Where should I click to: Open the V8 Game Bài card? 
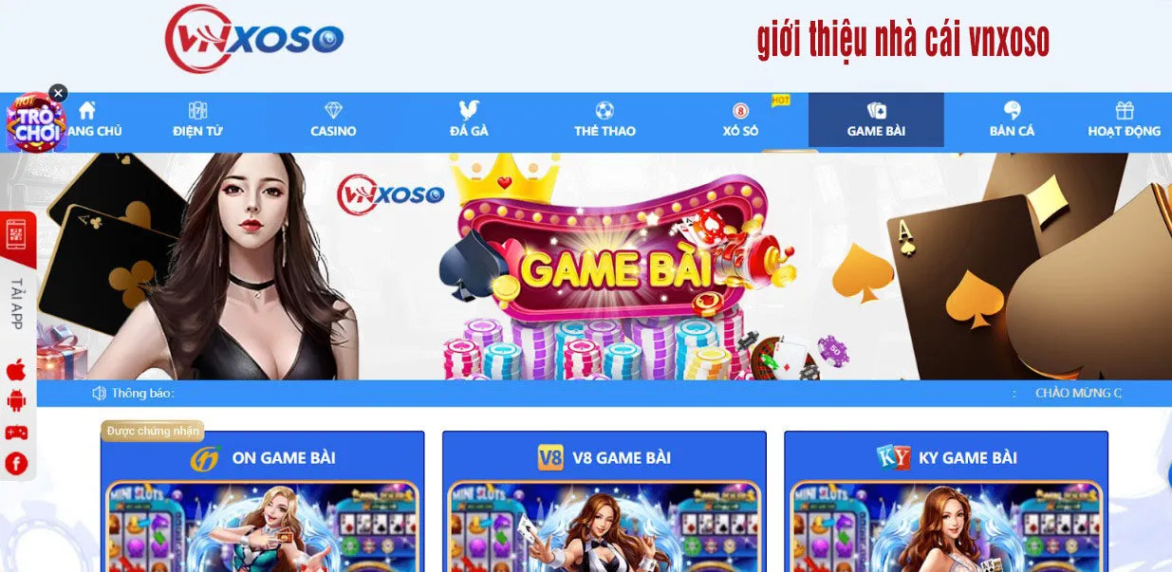605,502
